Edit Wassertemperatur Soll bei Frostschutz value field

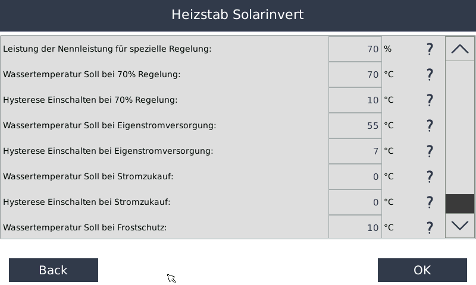355,227
